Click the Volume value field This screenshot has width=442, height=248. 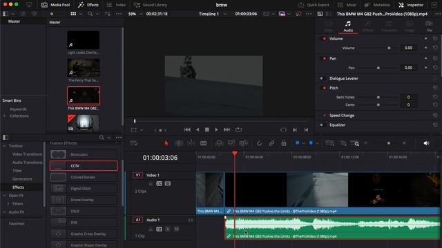(x=408, y=48)
